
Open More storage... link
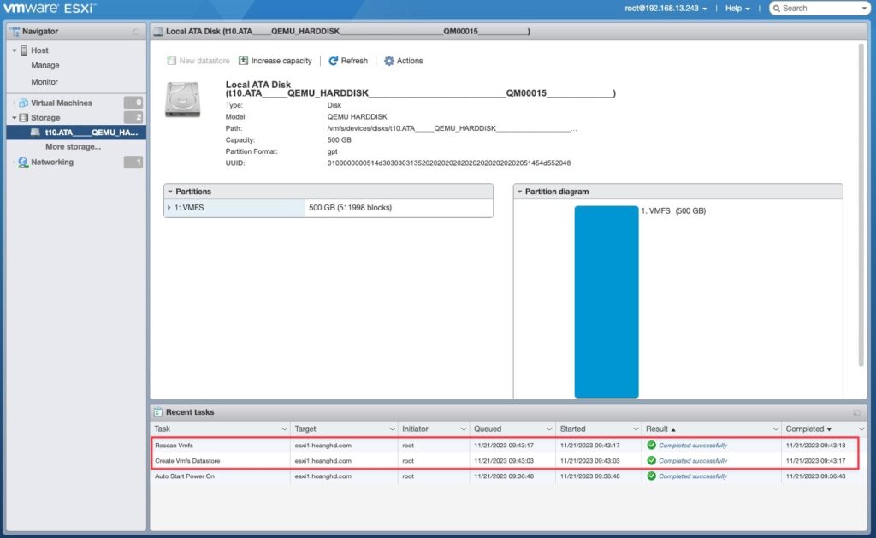point(74,147)
